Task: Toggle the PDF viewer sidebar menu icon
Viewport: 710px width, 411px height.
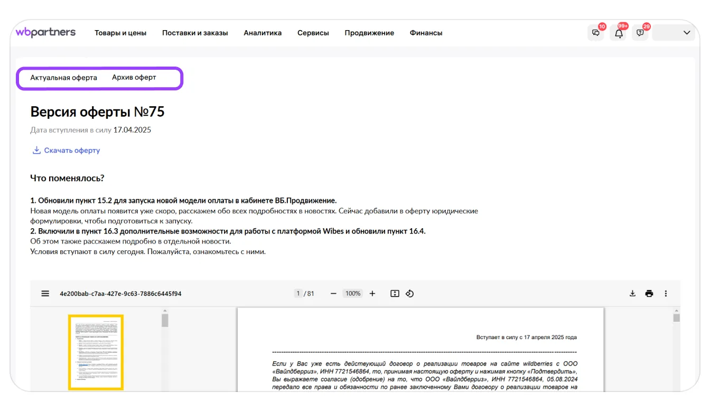Action: [45, 294]
